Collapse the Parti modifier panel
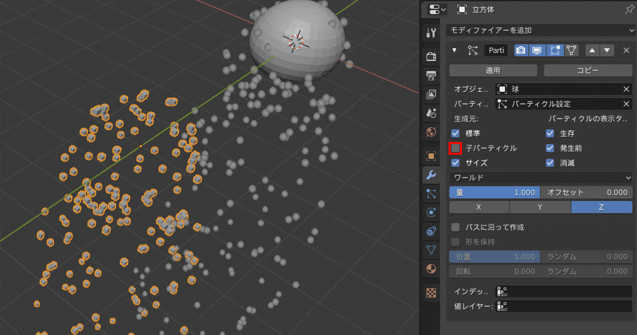The height and width of the screenshot is (335, 637). 454,50
